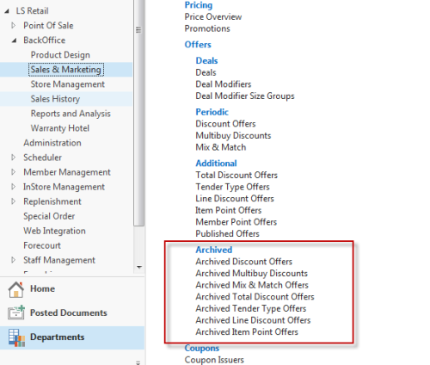The height and width of the screenshot is (365, 430).
Task: Expand the Scheduler tree node
Action: pos(13,158)
